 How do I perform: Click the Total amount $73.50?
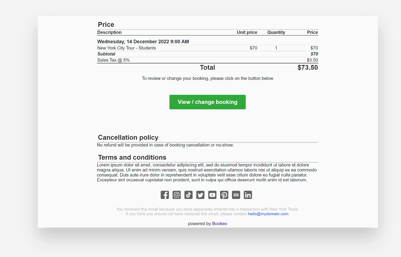pos(307,67)
